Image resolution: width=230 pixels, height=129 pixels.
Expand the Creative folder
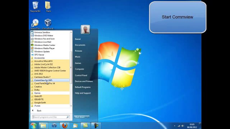coord(50,87)
